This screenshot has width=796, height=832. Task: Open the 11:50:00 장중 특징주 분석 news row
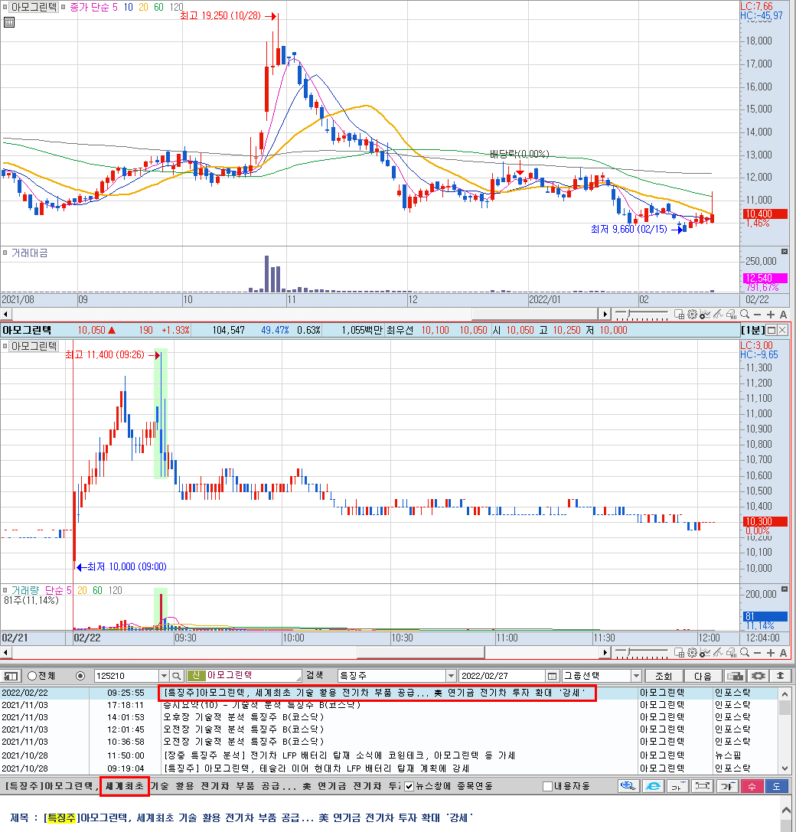390,755
